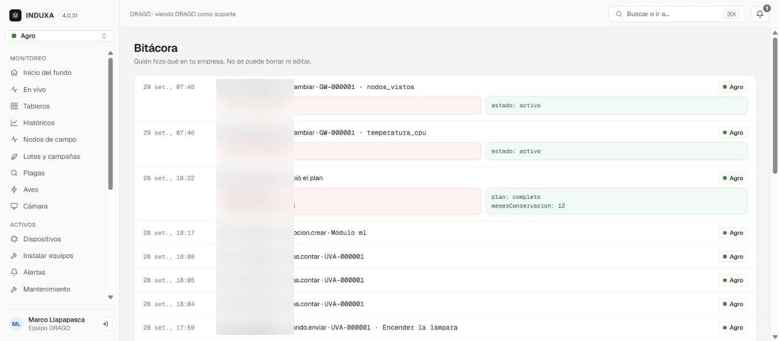779x341 pixels.
Task: Click the green "plan: completo" value box
Action: point(617,201)
